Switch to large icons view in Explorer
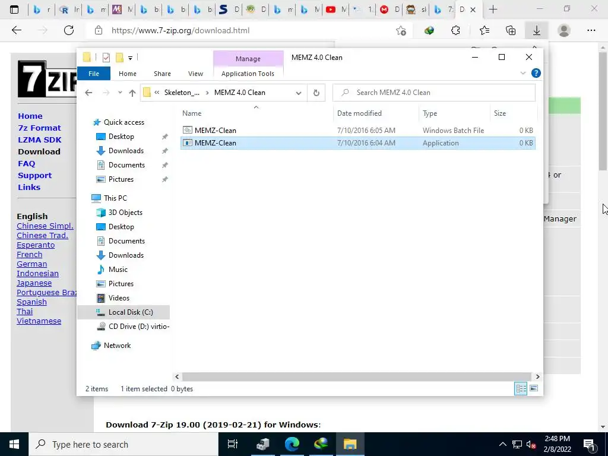This screenshot has width=608, height=456. tap(534, 388)
